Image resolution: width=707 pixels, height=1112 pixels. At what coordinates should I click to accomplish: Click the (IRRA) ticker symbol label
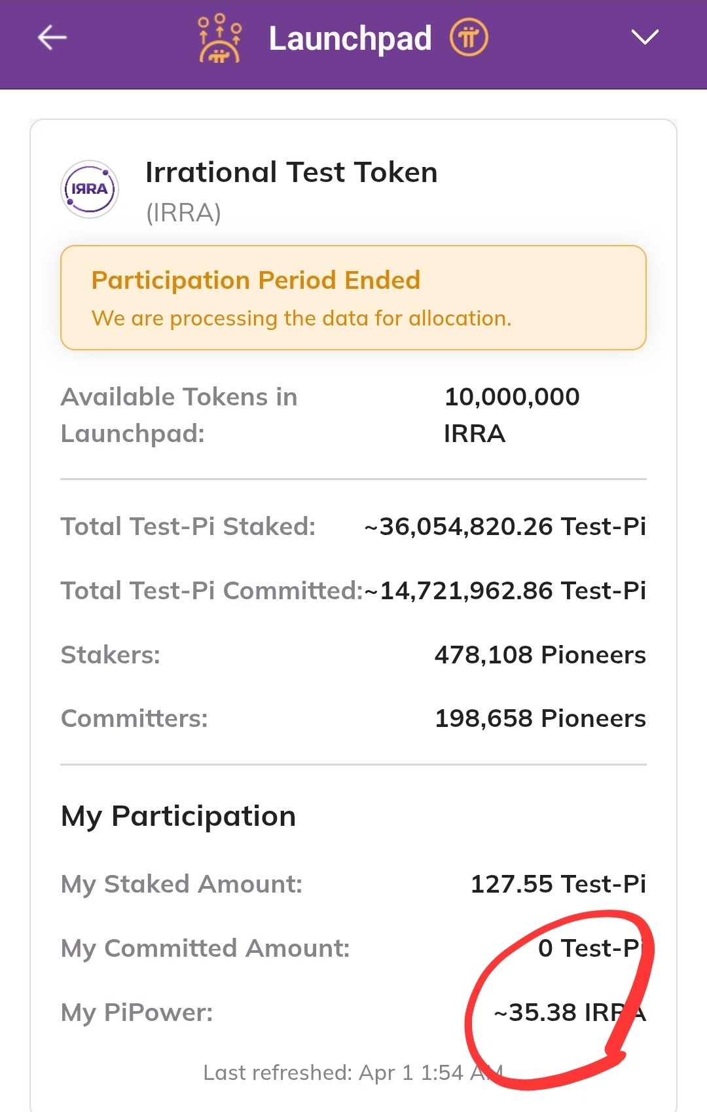(x=183, y=213)
